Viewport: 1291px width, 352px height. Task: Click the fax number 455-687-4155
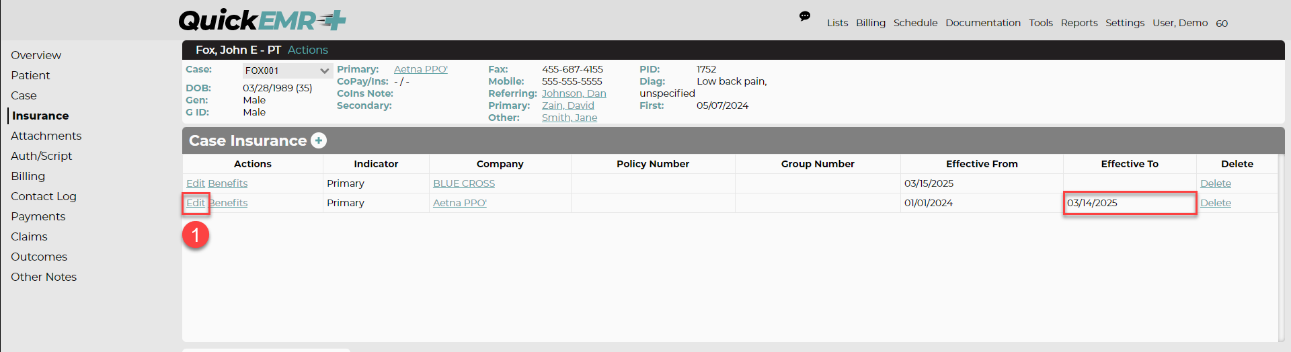tap(572, 69)
